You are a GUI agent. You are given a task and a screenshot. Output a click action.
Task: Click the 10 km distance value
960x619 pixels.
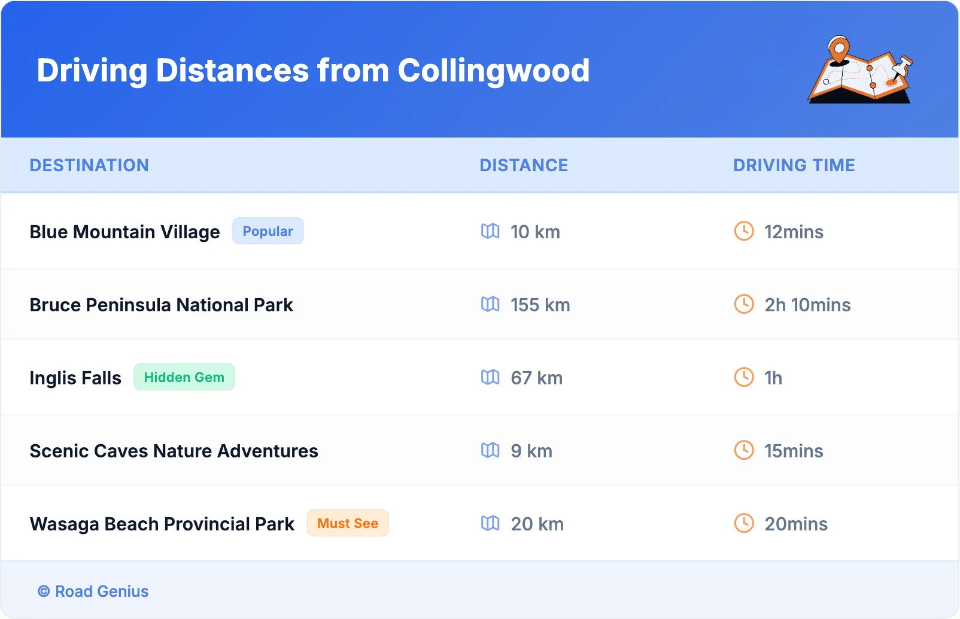click(535, 232)
